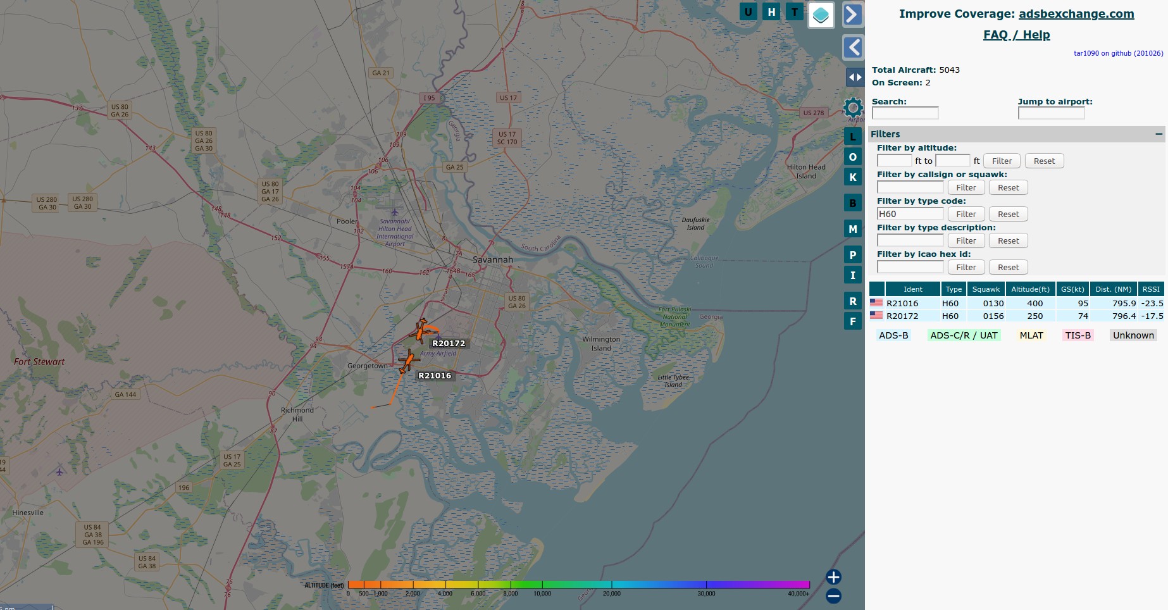This screenshot has height=610, width=1168.
Task: Open the map layer switcher
Action: click(x=821, y=15)
